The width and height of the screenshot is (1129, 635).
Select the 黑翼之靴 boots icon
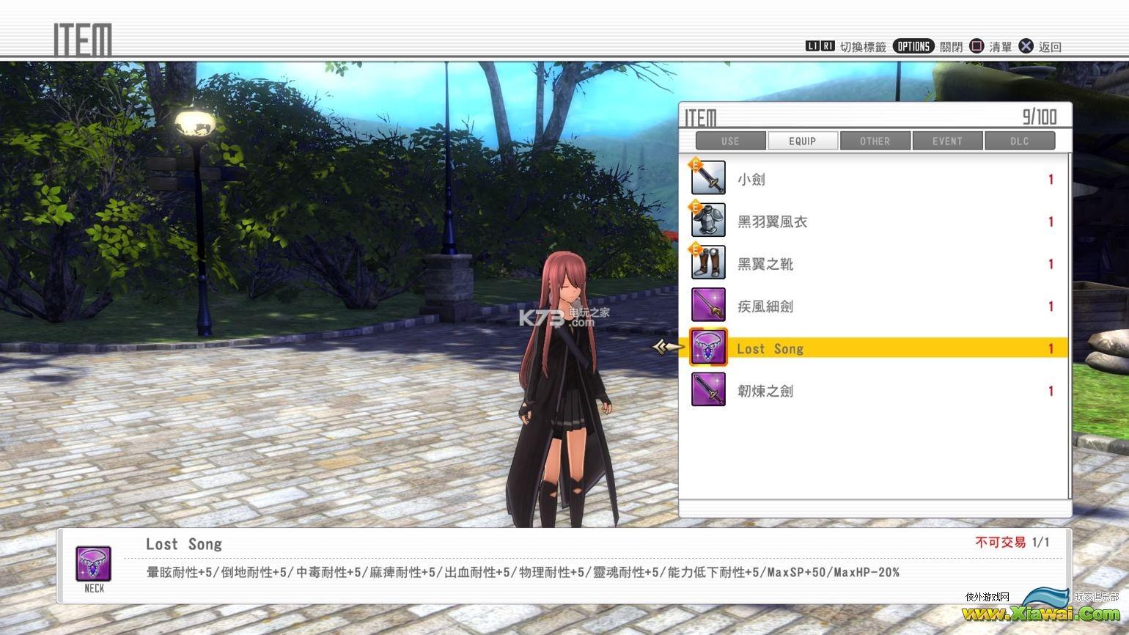[x=708, y=263]
